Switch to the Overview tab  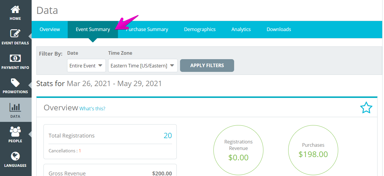(x=50, y=29)
